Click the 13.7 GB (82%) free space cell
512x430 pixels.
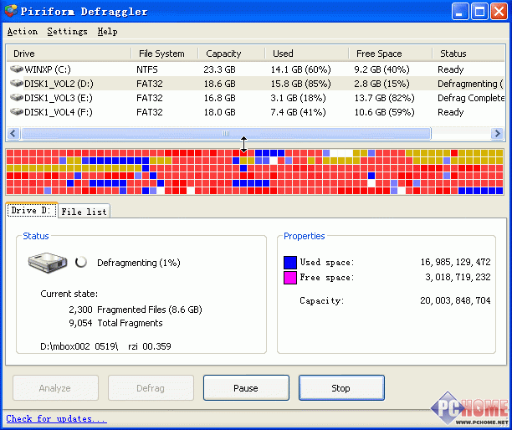(384, 98)
